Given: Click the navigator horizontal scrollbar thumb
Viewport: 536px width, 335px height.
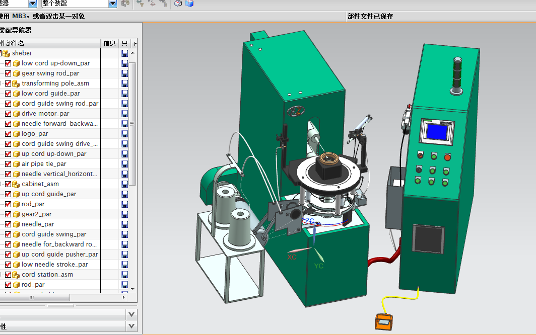Looking at the screenshot, I should tap(32, 297).
